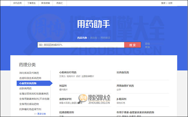Click the red 搜索 search button
Screen dimensions: 188x117
(x=133, y=45)
